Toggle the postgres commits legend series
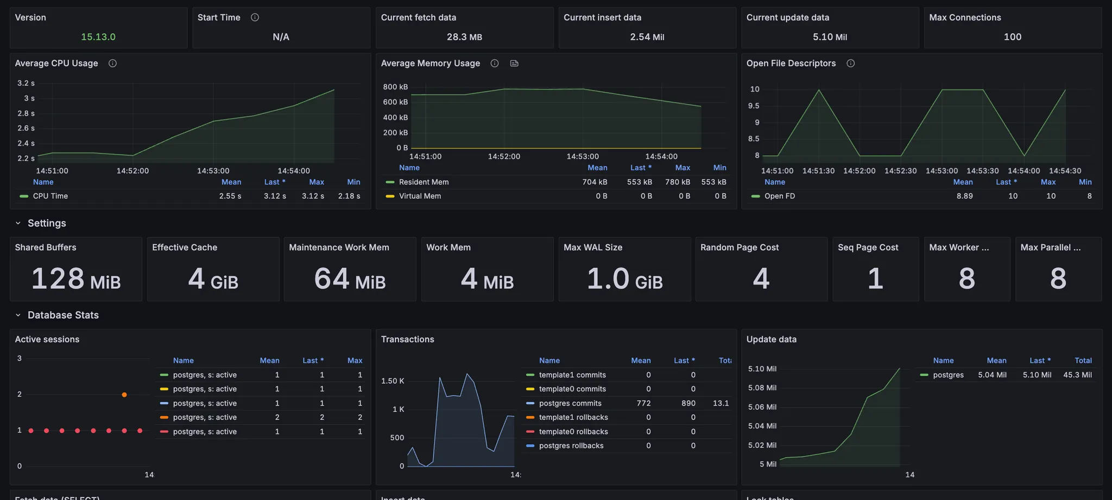This screenshot has width=1112, height=500. point(570,403)
